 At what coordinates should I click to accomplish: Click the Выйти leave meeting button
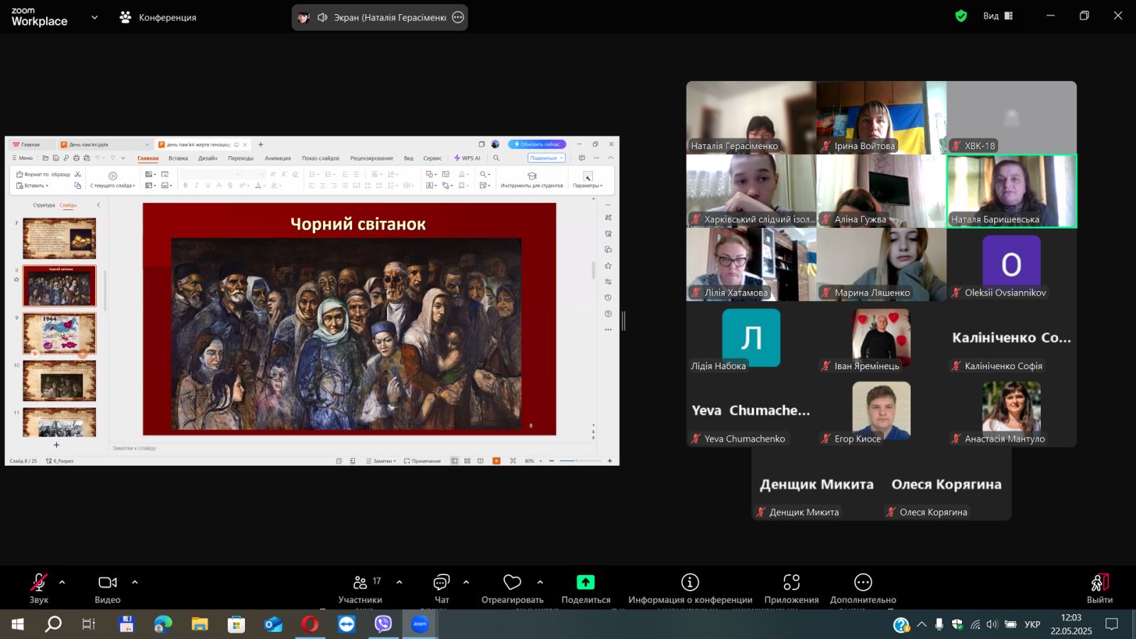1100,589
